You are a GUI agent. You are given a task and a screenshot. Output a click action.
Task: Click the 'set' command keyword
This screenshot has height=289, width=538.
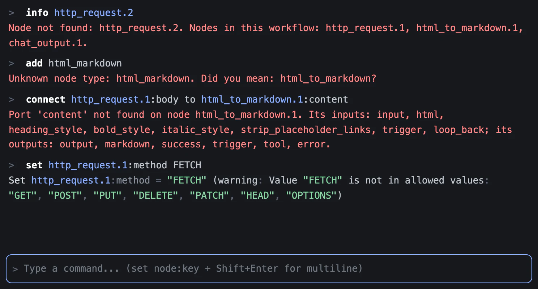pos(34,165)
